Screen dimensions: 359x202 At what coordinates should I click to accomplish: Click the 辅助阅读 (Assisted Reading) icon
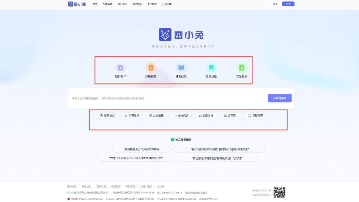click(x=181, y=70)
